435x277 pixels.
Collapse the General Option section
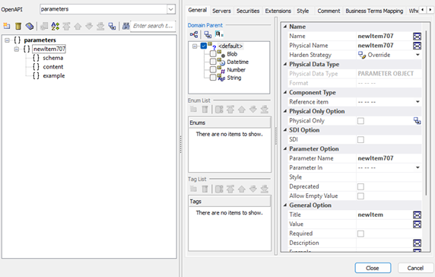click(285, 205)
